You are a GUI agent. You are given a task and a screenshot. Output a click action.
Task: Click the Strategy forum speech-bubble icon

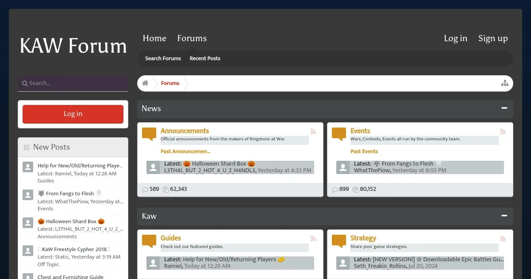(x=339, y=241)
